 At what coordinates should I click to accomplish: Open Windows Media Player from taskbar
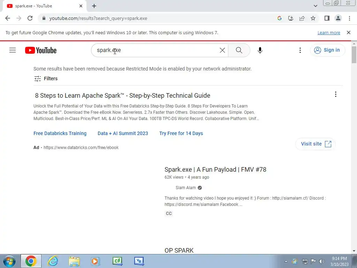(x=96, y=261)
